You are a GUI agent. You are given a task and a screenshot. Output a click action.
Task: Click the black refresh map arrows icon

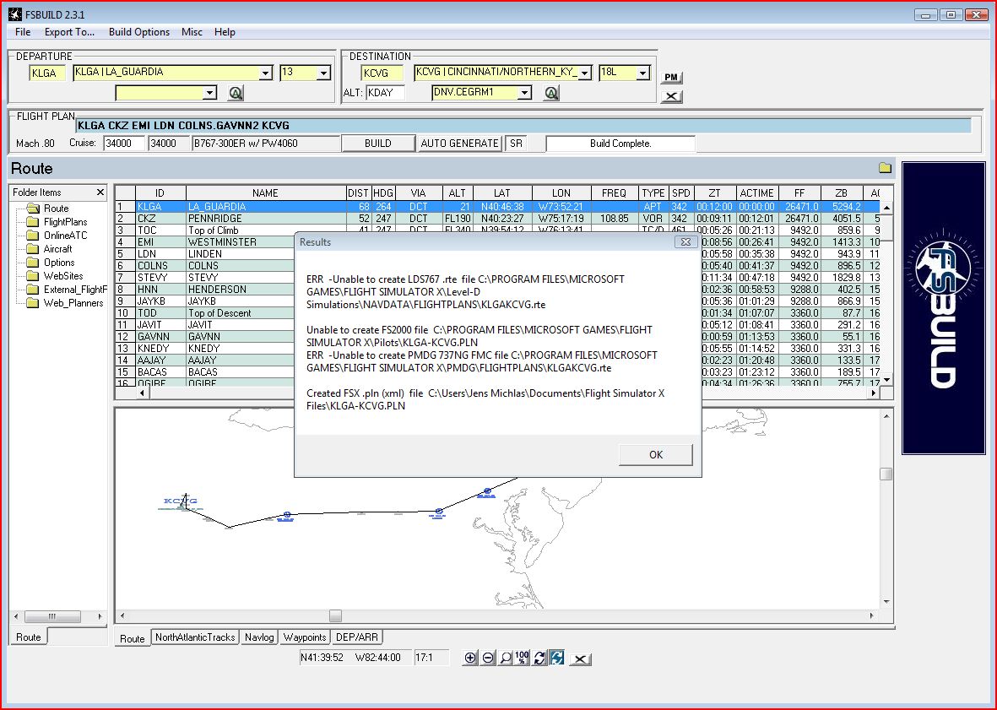coord(539,658)
